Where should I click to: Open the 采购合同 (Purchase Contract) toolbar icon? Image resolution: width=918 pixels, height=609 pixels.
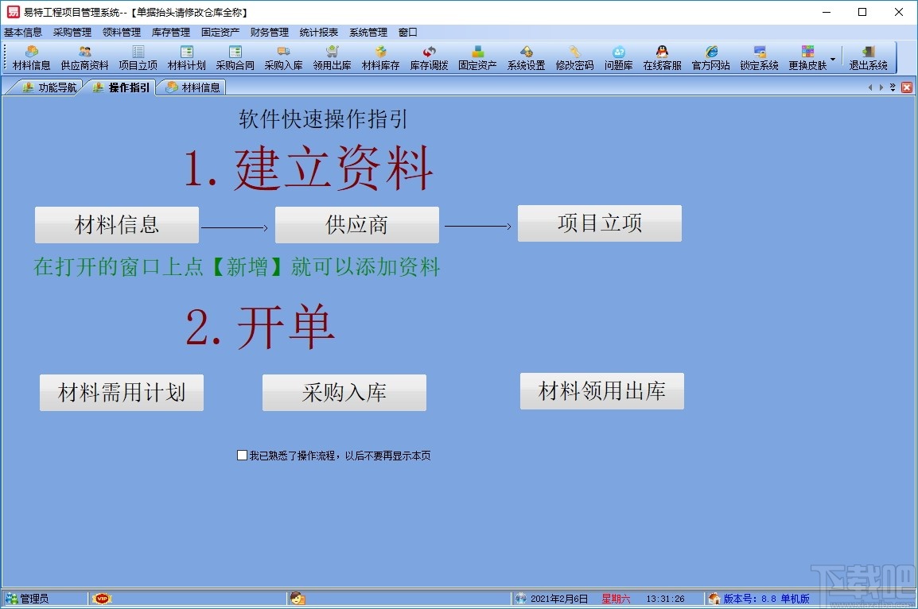coord(235,57)
